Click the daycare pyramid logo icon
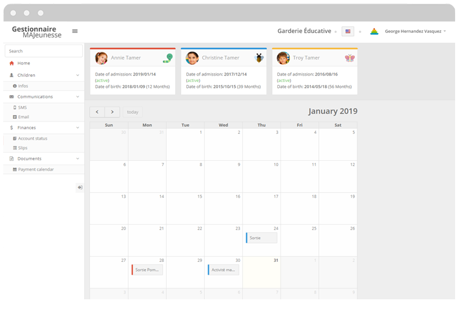 tap(374, 31)
